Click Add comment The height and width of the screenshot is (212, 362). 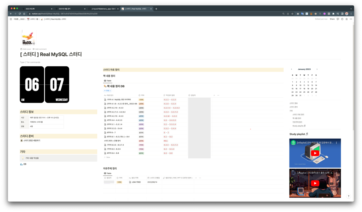point(40,49)
